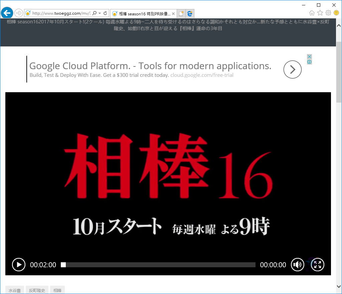Open the Home icon in browser toolbar
Viewport: 342px width, 294px height.
[x=312, y=13]
